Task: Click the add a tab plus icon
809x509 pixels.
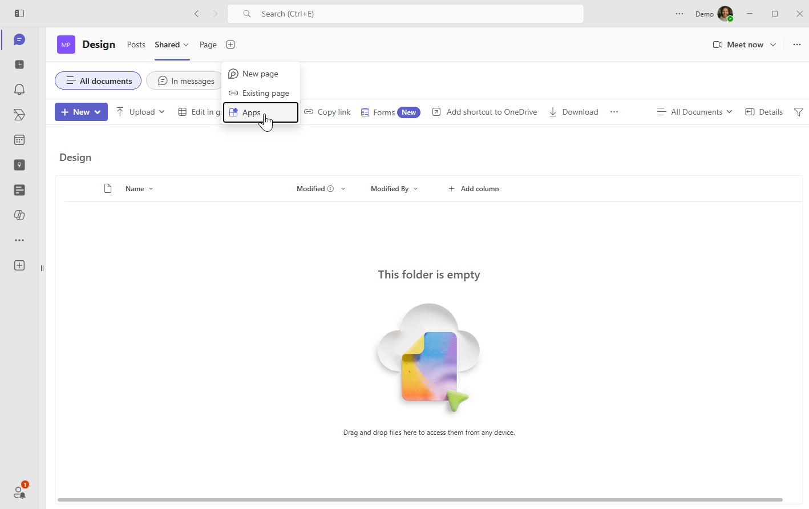Action: click(230, 45)
